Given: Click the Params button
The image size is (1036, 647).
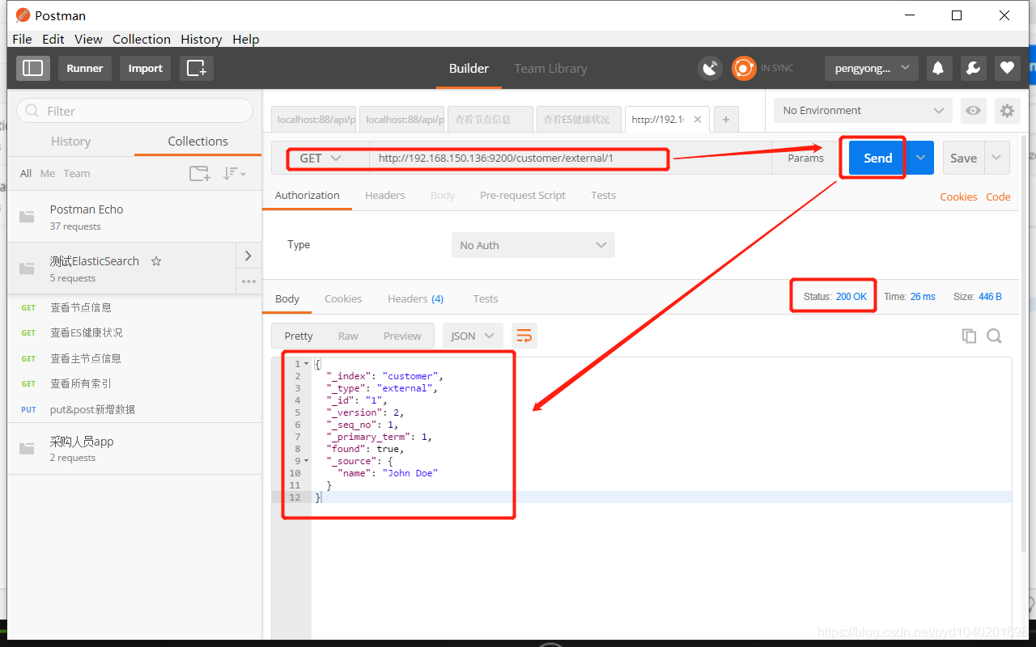Looking at the screenshot, I should (x=806, y=158).
